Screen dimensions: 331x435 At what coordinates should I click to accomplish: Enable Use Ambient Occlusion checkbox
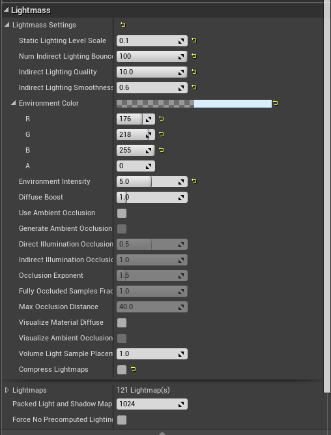click(122, 213)
